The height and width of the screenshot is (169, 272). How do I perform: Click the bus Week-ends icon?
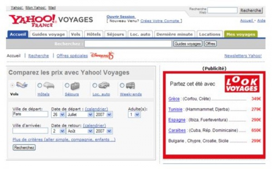tap(130, 85)
